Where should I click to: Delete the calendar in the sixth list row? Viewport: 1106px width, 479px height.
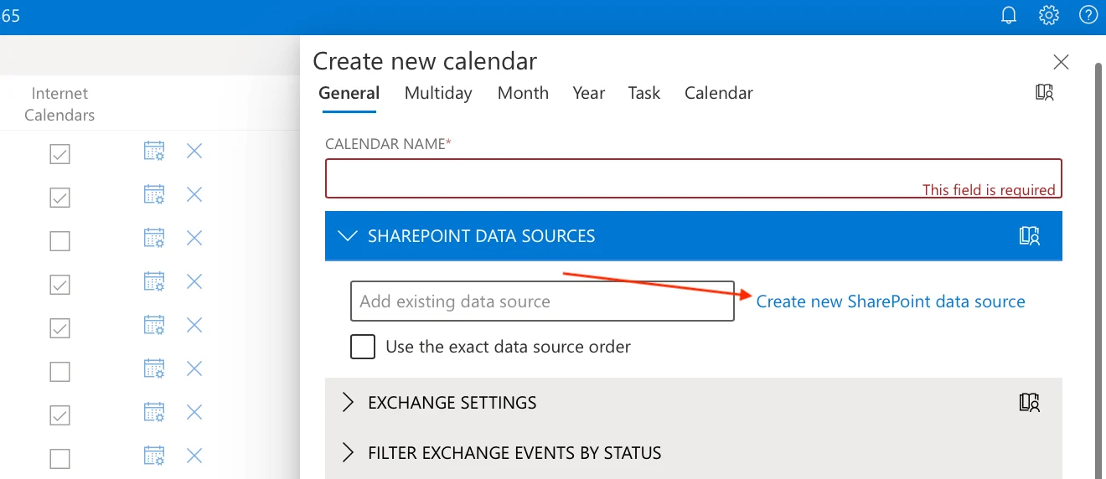pos(194,368)
